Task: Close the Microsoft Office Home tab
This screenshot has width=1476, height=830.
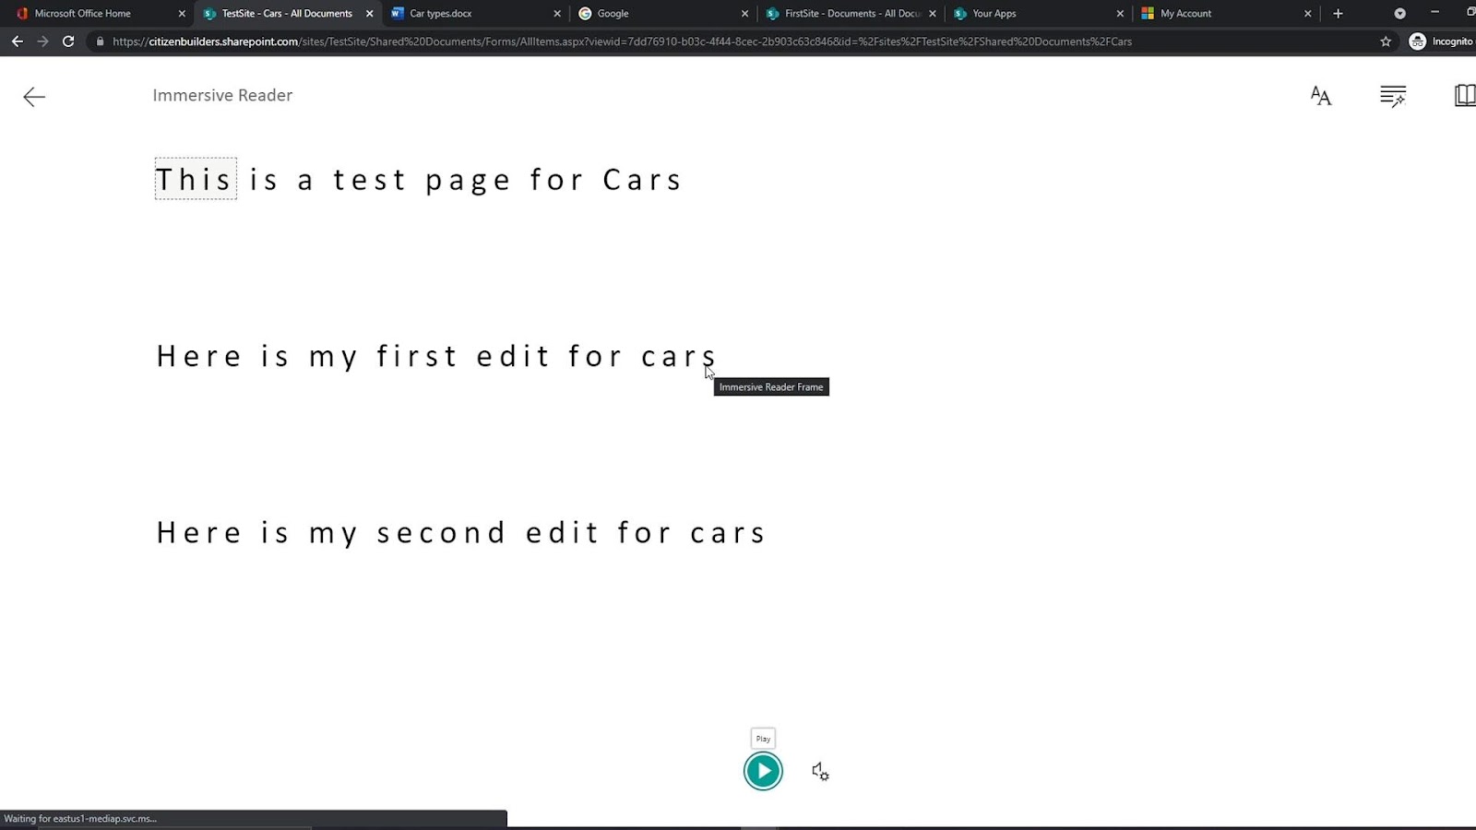Action: pos(182,14)
